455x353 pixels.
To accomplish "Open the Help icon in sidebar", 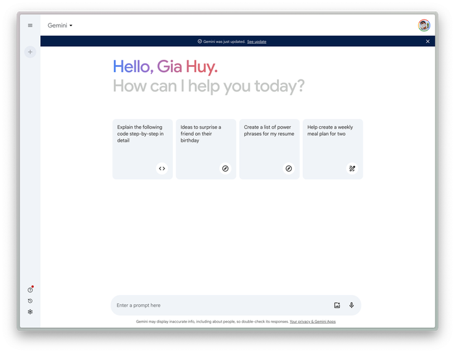I will pyautogui.click(x=30, y=290).
